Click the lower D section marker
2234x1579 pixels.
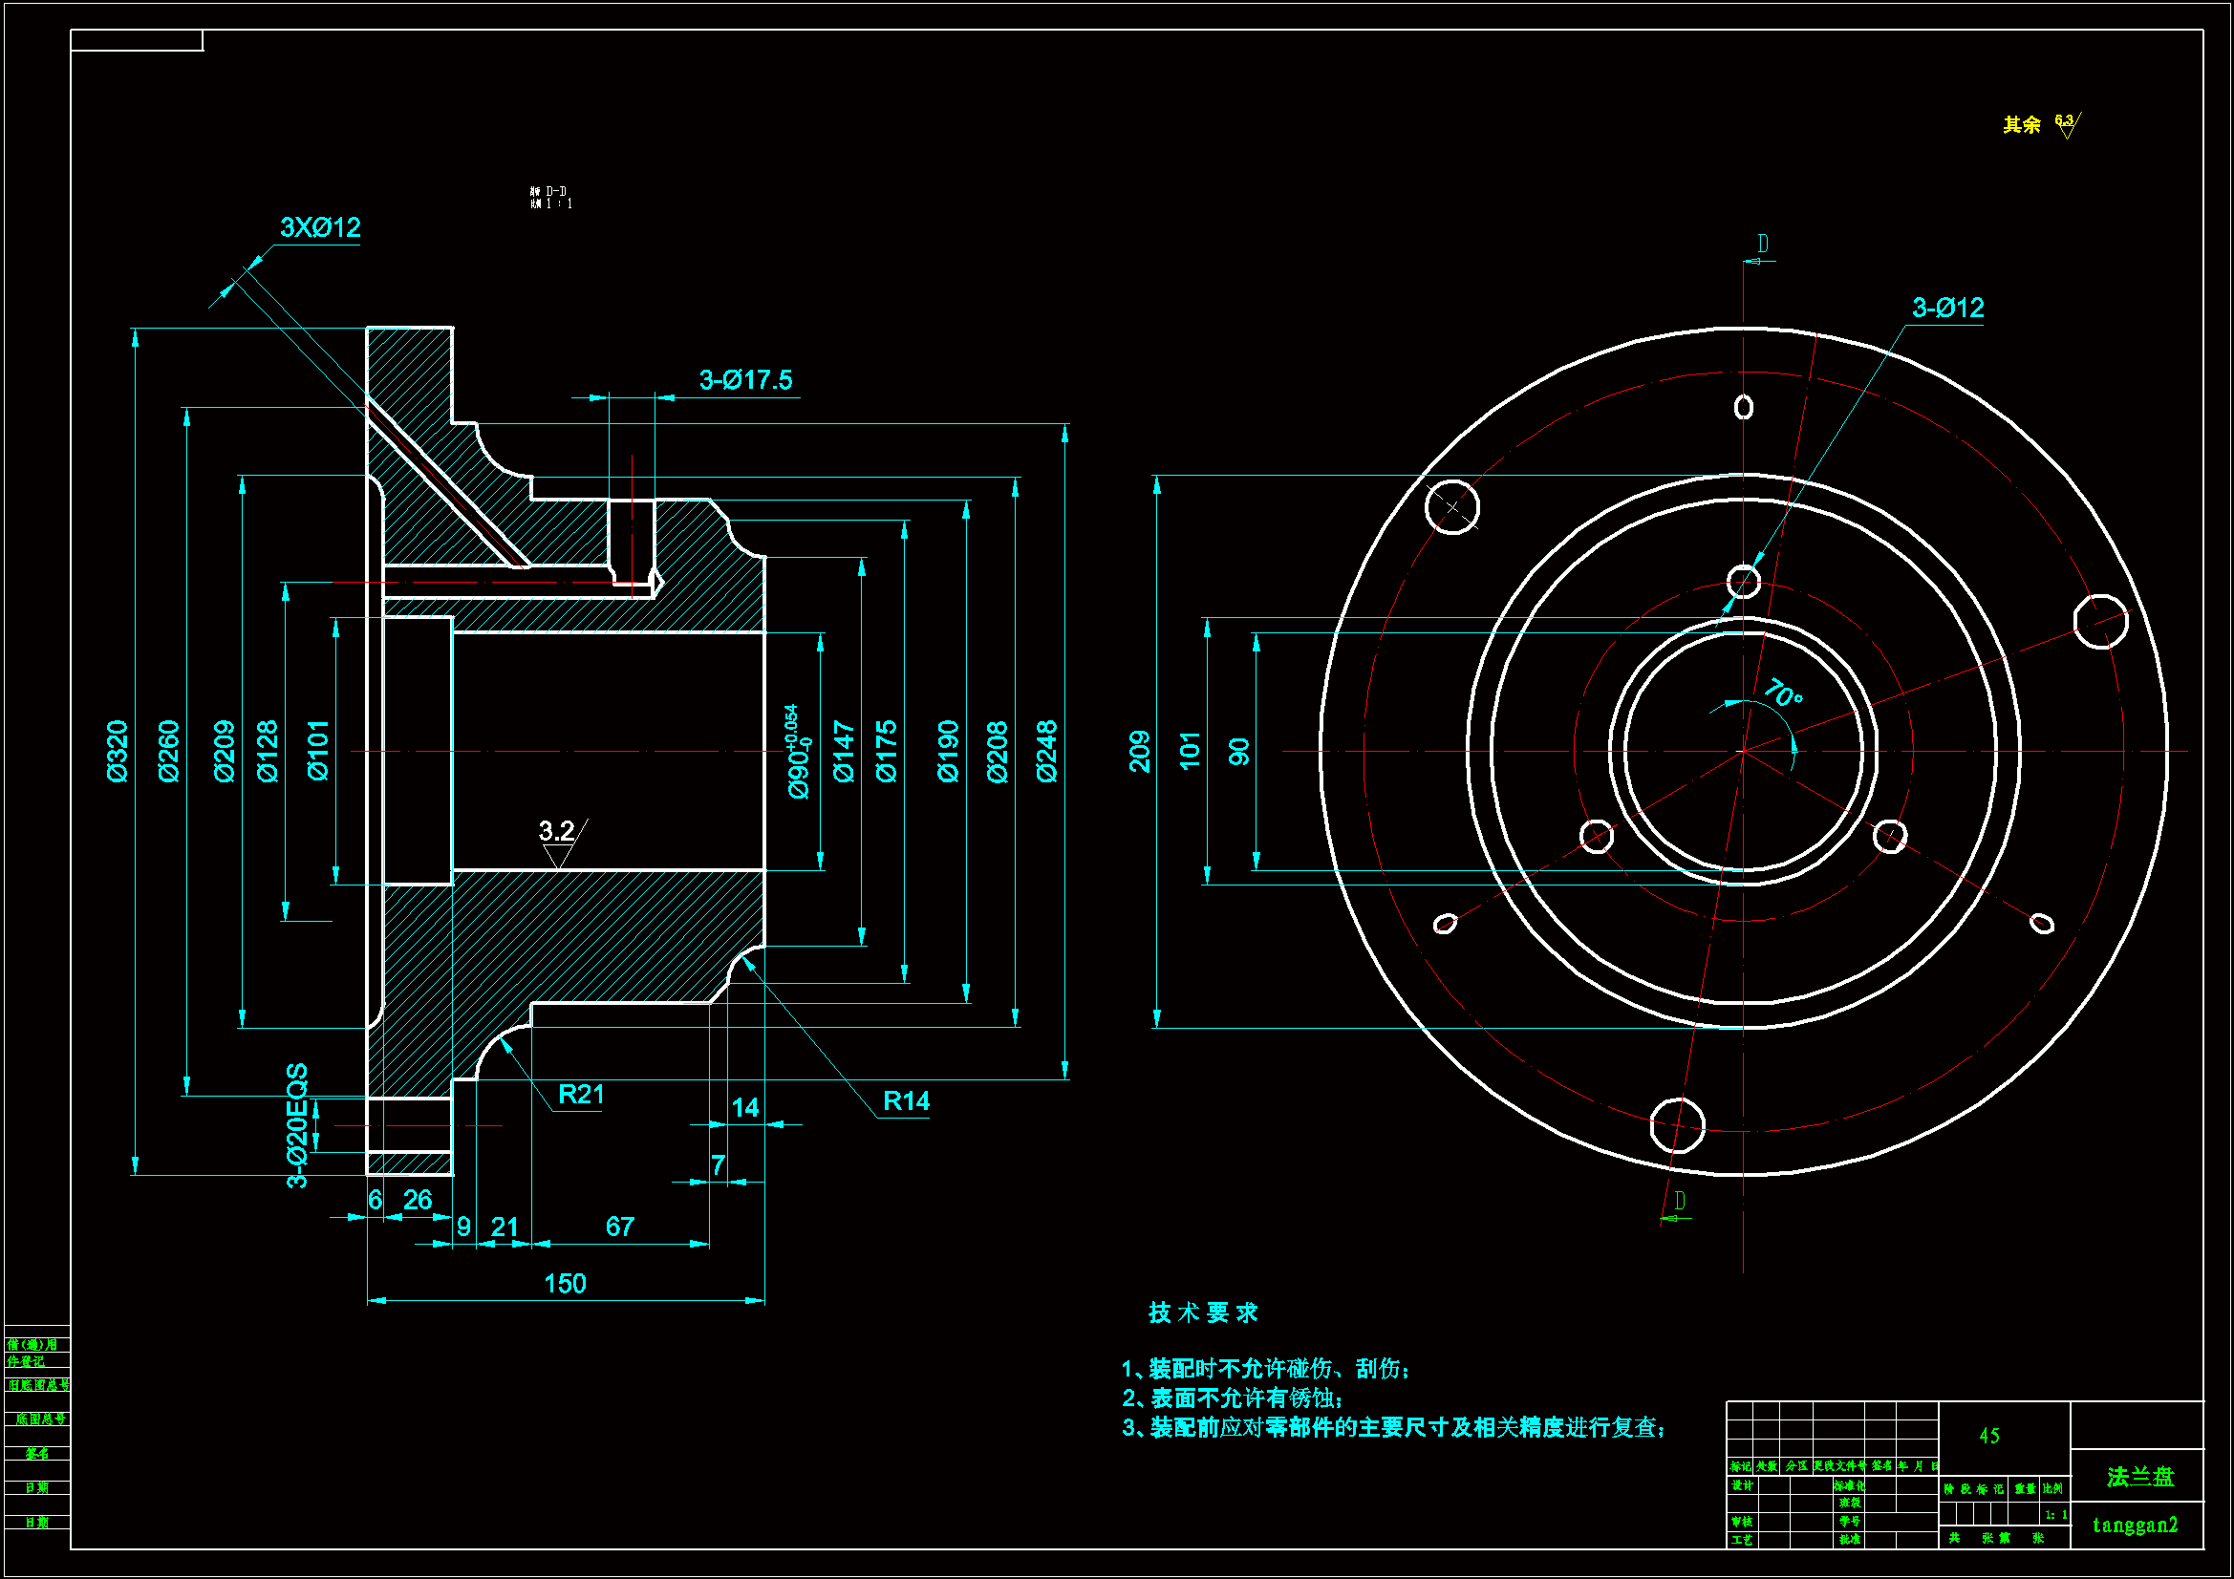(1679, 1201)
